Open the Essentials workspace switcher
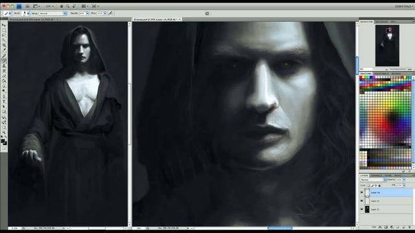The height and width of the screenshot is (233, 415). (x=405, y=6)
